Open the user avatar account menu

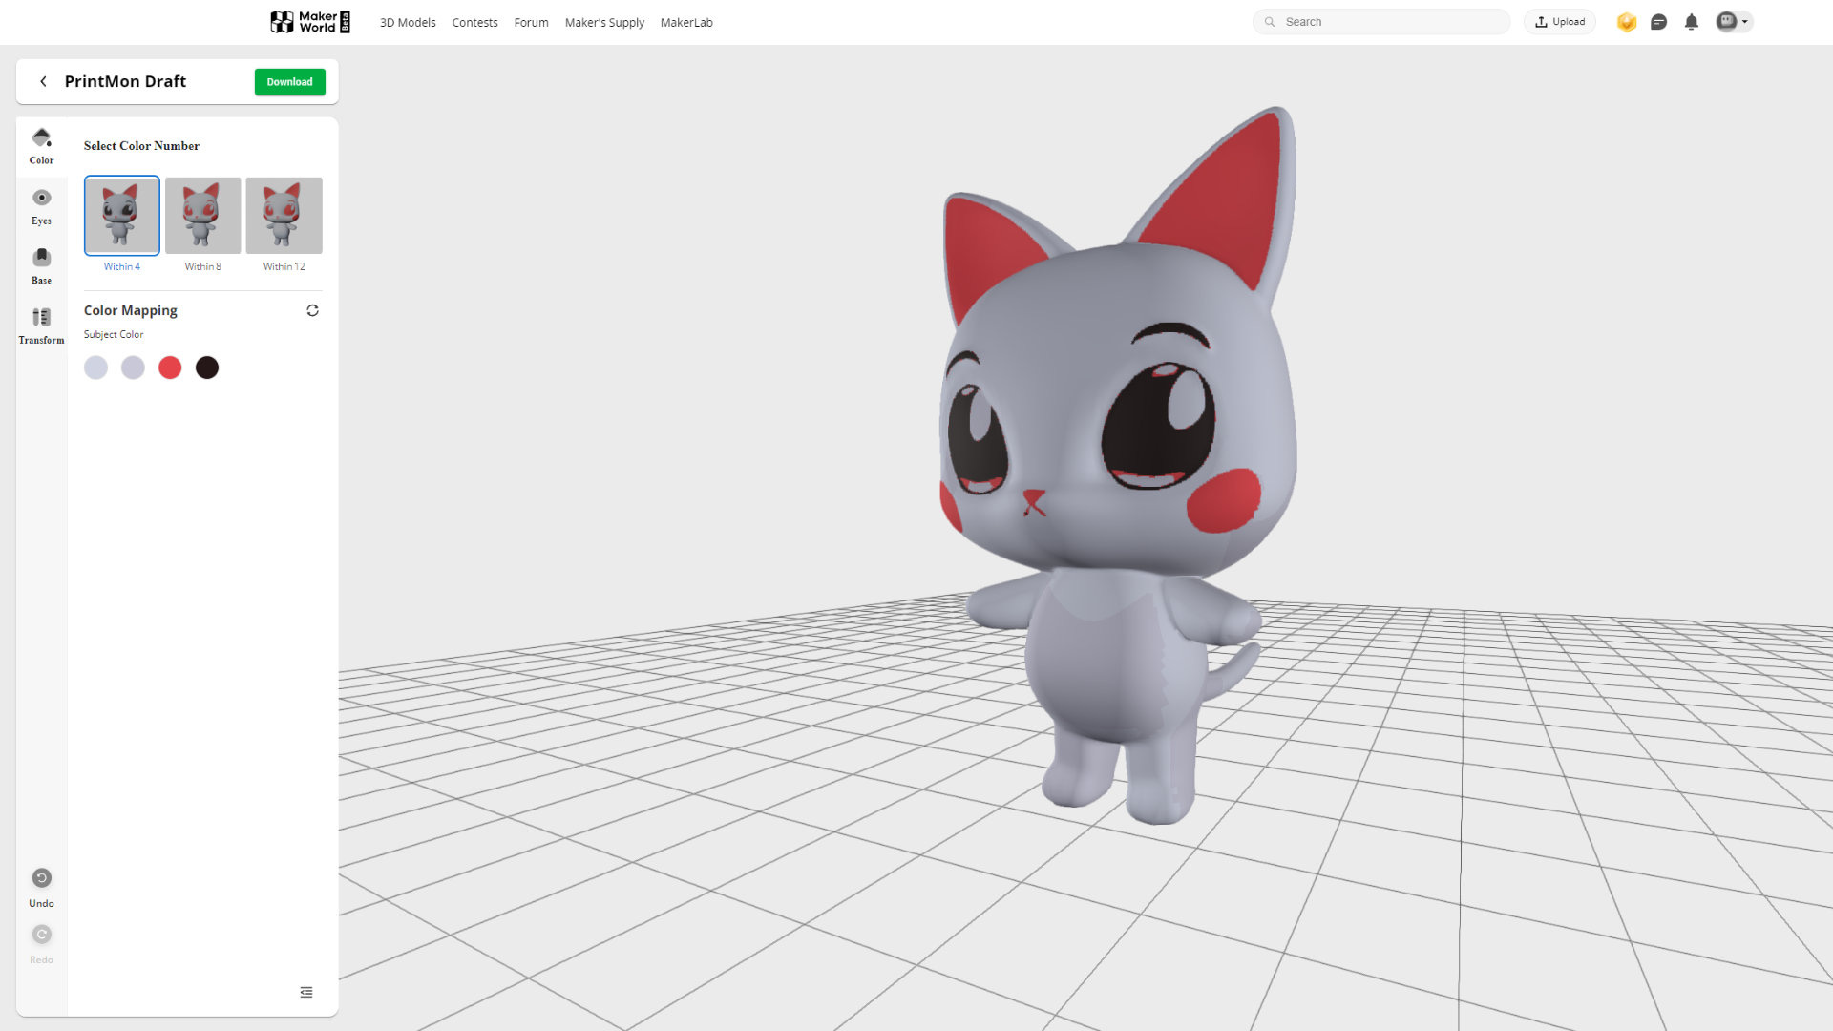(x=1734, y=22)
